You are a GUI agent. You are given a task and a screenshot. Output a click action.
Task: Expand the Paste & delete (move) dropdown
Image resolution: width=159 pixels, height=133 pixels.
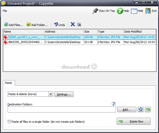coord(51,94)
